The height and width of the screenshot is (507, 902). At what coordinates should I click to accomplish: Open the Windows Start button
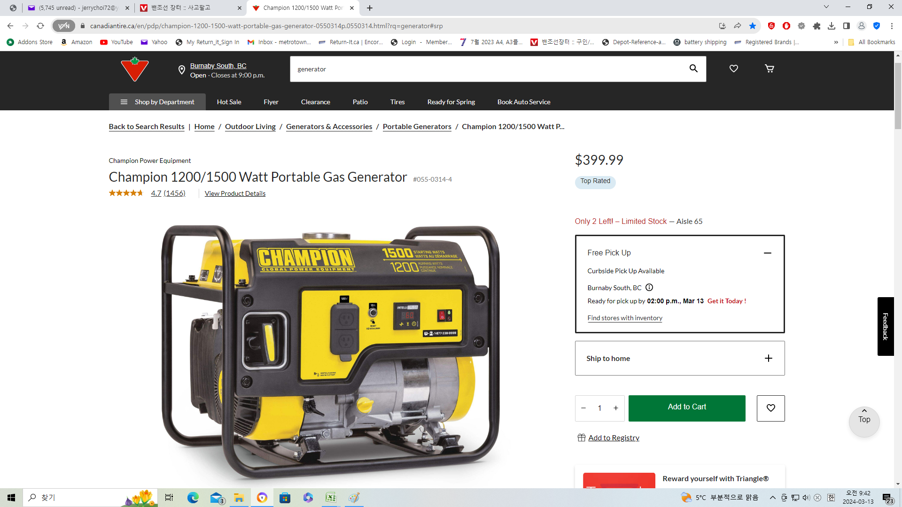(x=11, y=498)
